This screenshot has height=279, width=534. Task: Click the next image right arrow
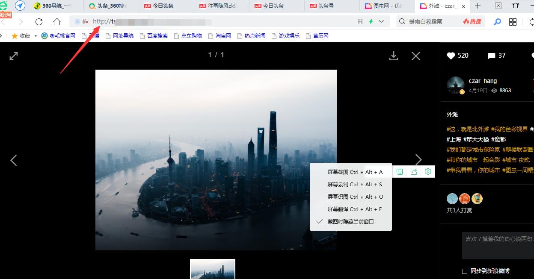pos(418,160)
